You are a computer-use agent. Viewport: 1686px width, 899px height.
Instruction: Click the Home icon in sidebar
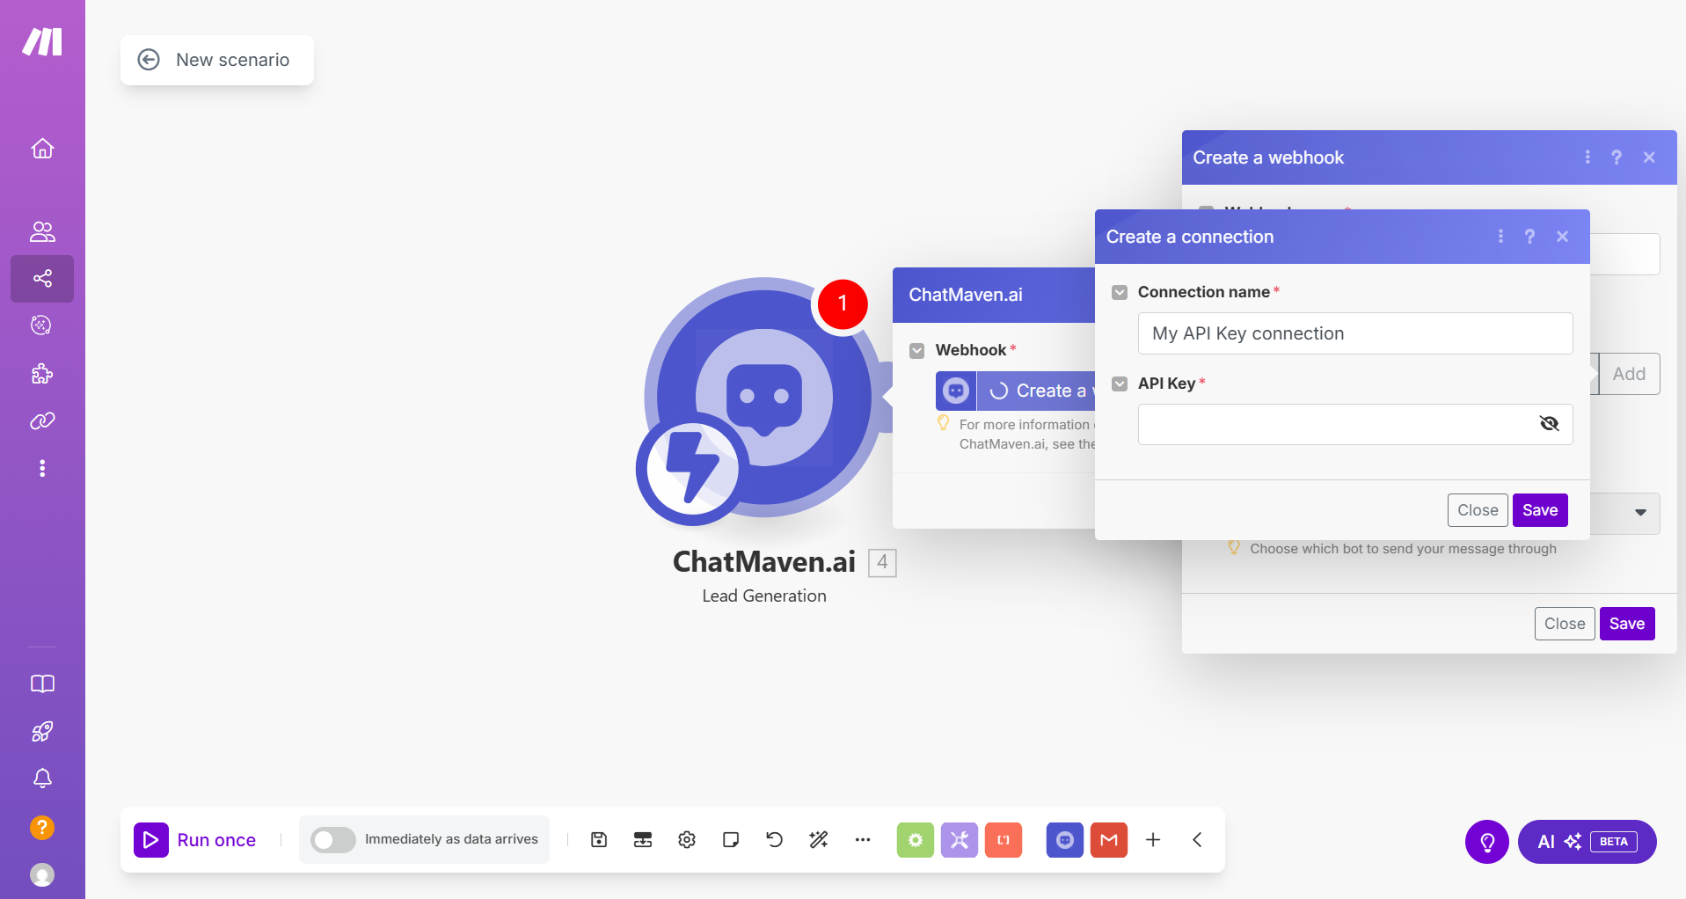point(42,149)
